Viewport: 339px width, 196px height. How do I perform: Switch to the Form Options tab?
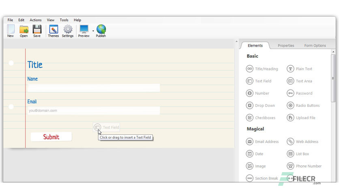coord(315,45)
